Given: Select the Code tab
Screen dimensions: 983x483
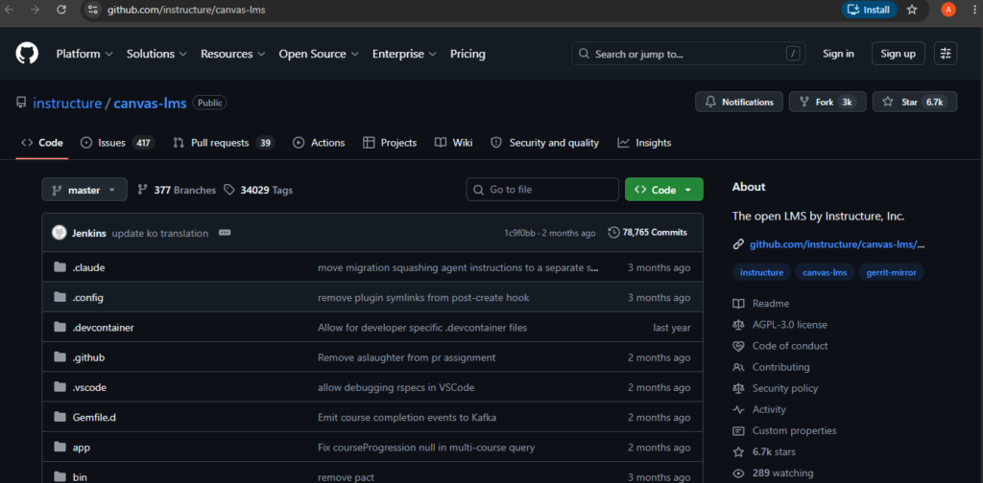Looking at the screenshot, I should pos(42,143).
